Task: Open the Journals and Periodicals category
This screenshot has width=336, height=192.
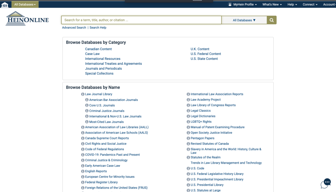Action: [x=103, y=69]
